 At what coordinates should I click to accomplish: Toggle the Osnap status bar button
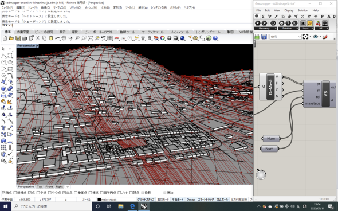[x=191, y=200]
